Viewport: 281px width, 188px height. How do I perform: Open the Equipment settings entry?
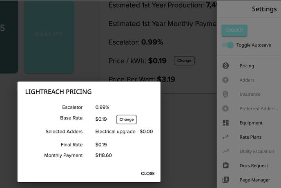(251, 123)
